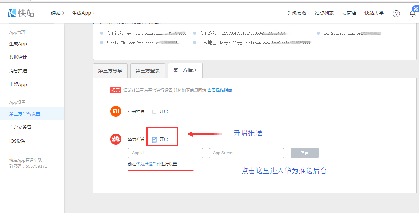
Task: Focus the App Id input field
Action: (165, 153)
